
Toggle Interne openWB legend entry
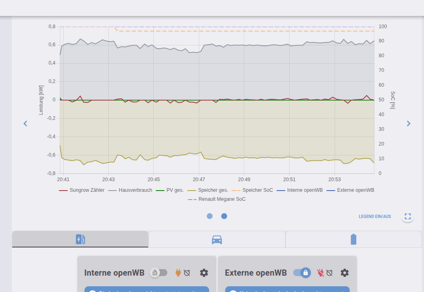(x=300, y=190)
